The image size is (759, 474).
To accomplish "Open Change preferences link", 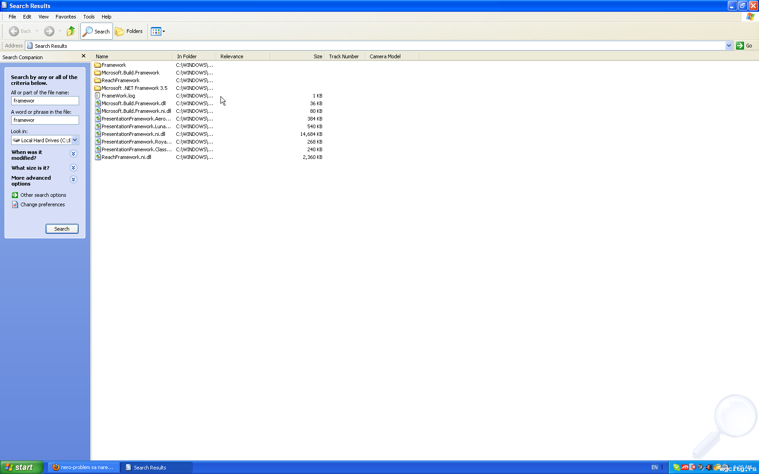I will click(42, 204).
